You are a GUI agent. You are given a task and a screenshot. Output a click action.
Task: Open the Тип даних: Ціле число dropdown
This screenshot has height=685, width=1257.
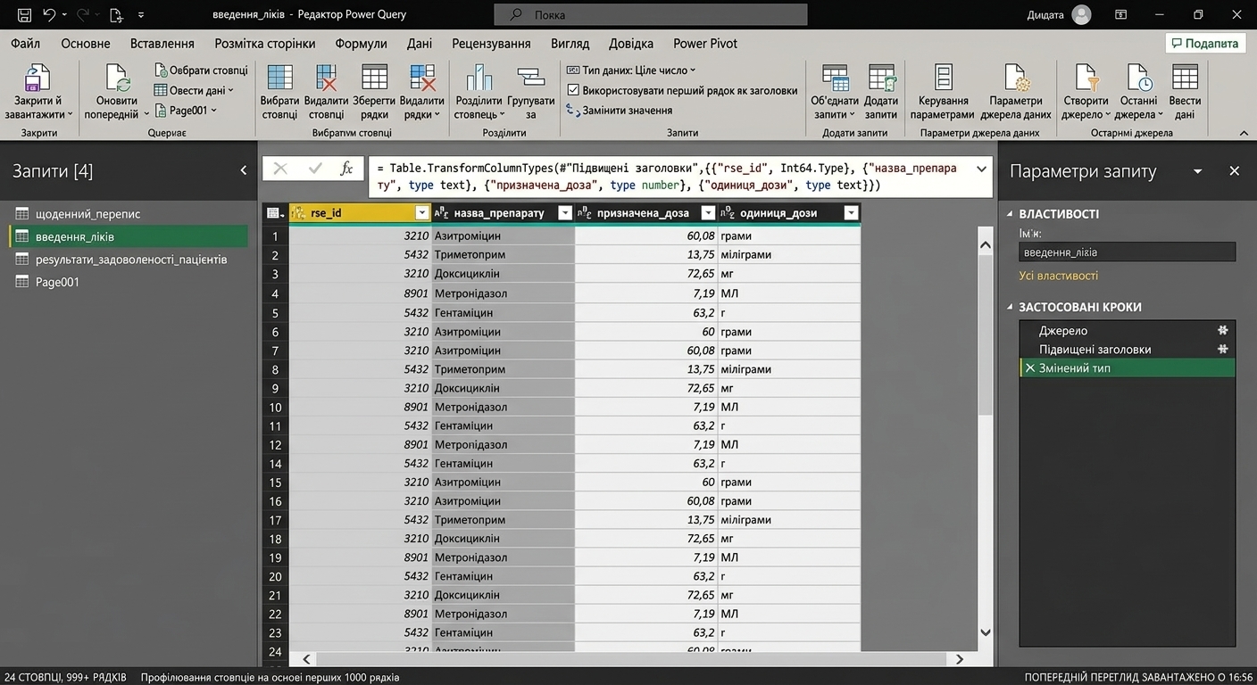pos(630,70)
